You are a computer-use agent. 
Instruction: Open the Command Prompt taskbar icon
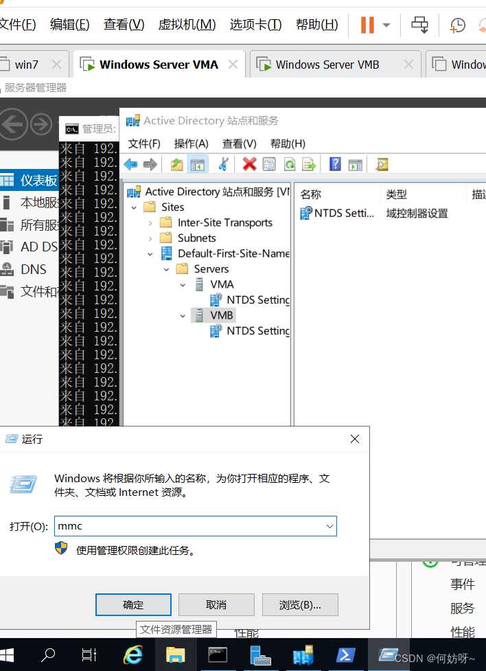pos(218,655)
